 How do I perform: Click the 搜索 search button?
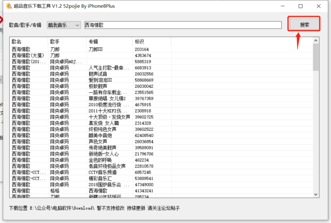pyautogui.click(x=303, y=24)
